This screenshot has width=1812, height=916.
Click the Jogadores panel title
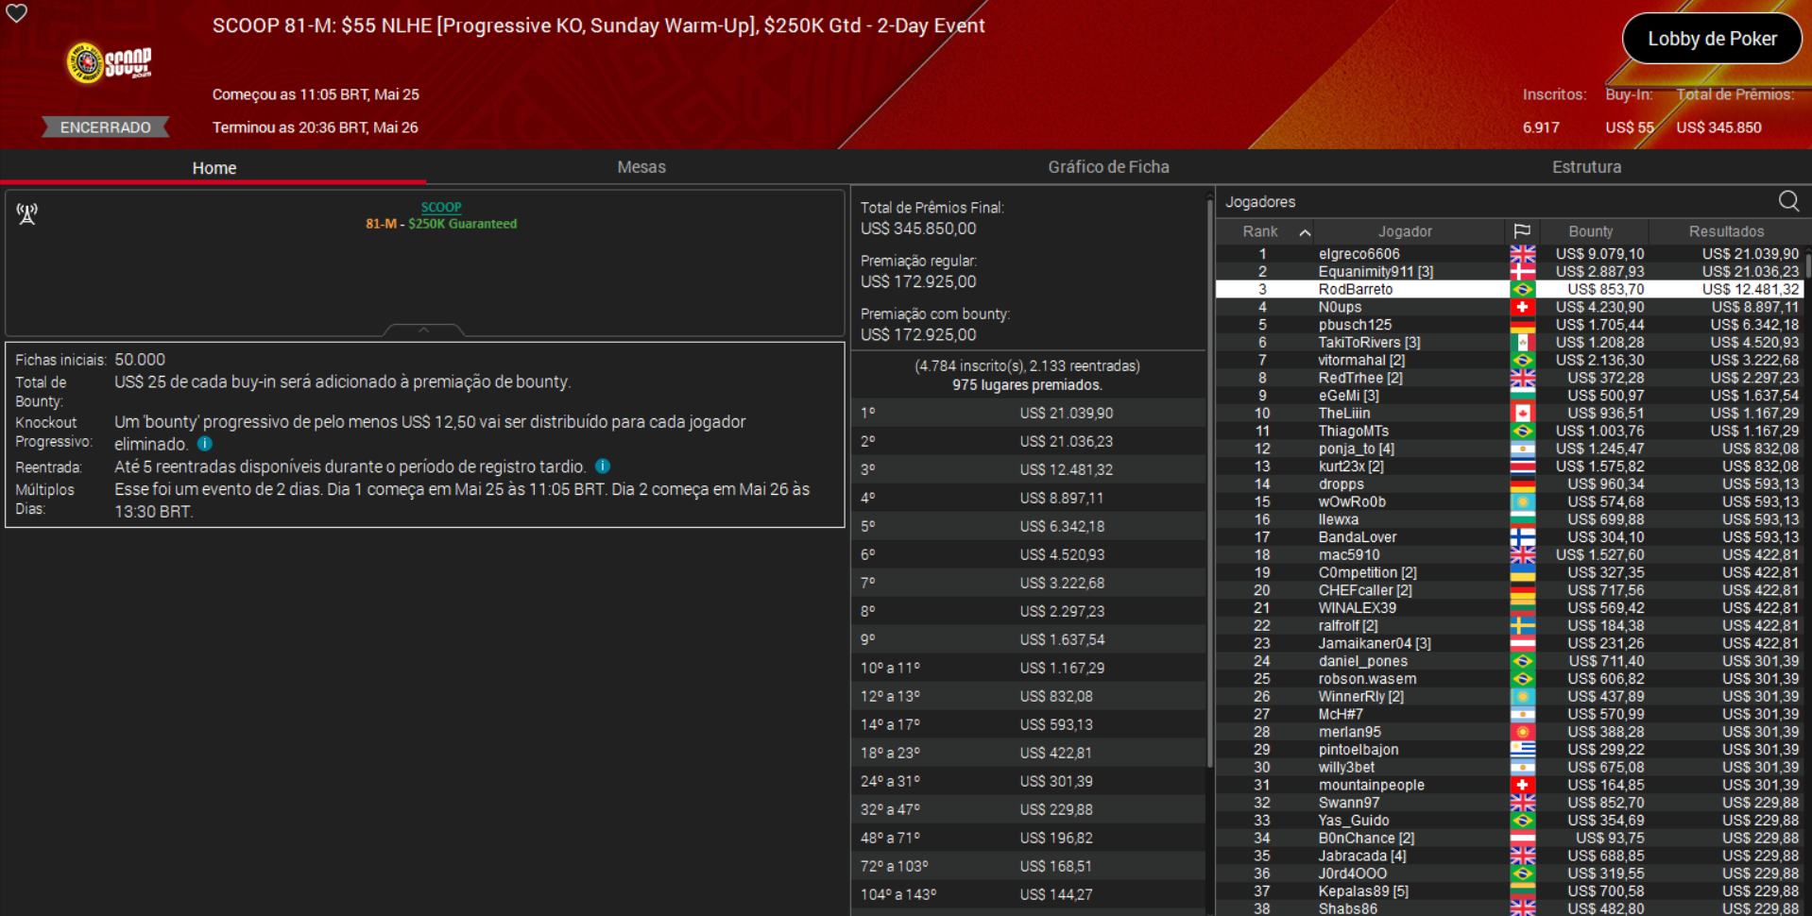(1260, 202)
